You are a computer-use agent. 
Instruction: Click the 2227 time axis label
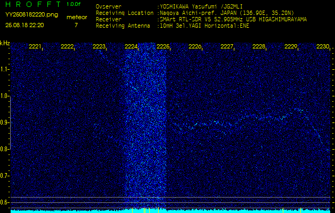point(227,46)
